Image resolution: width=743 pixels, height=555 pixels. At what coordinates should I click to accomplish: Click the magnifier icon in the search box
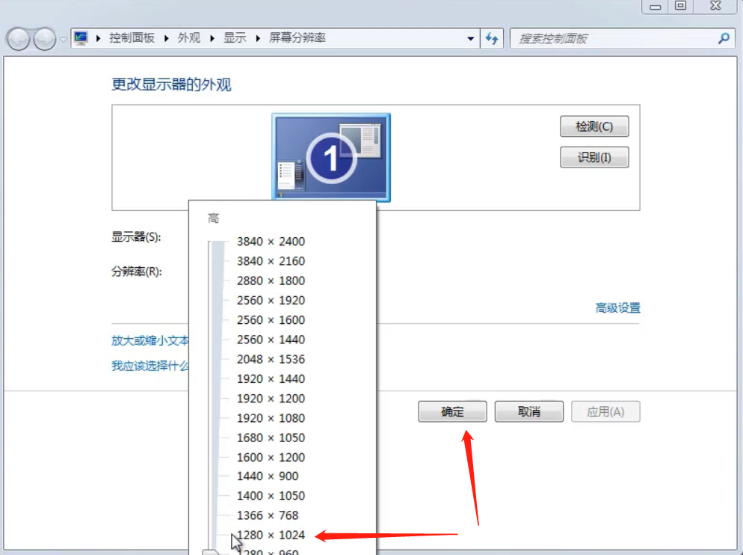721,38
